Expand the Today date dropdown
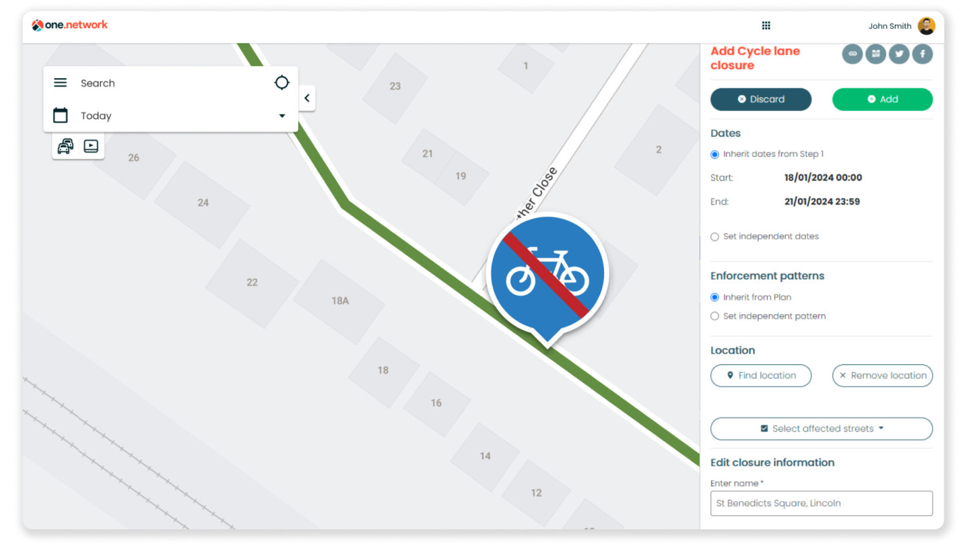 (x=170, y=116)
